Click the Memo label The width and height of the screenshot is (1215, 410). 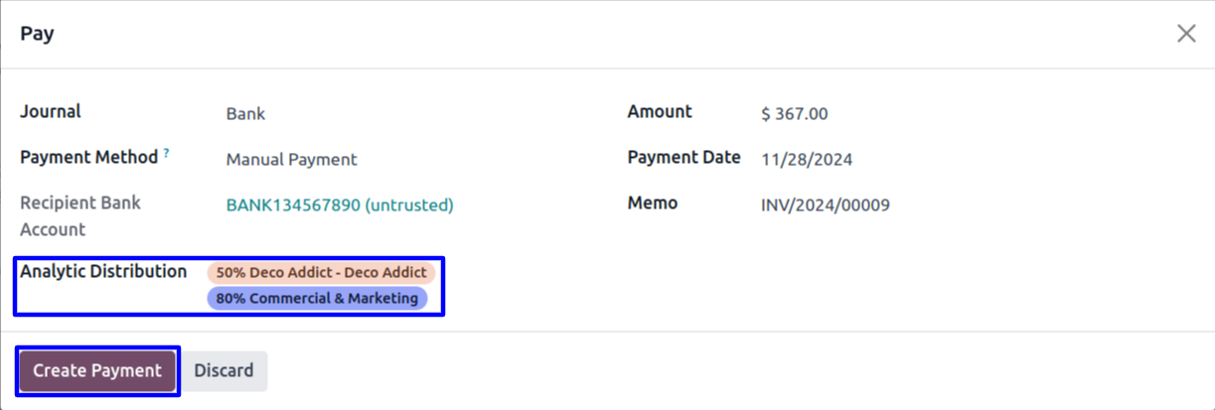pos(652,204)
